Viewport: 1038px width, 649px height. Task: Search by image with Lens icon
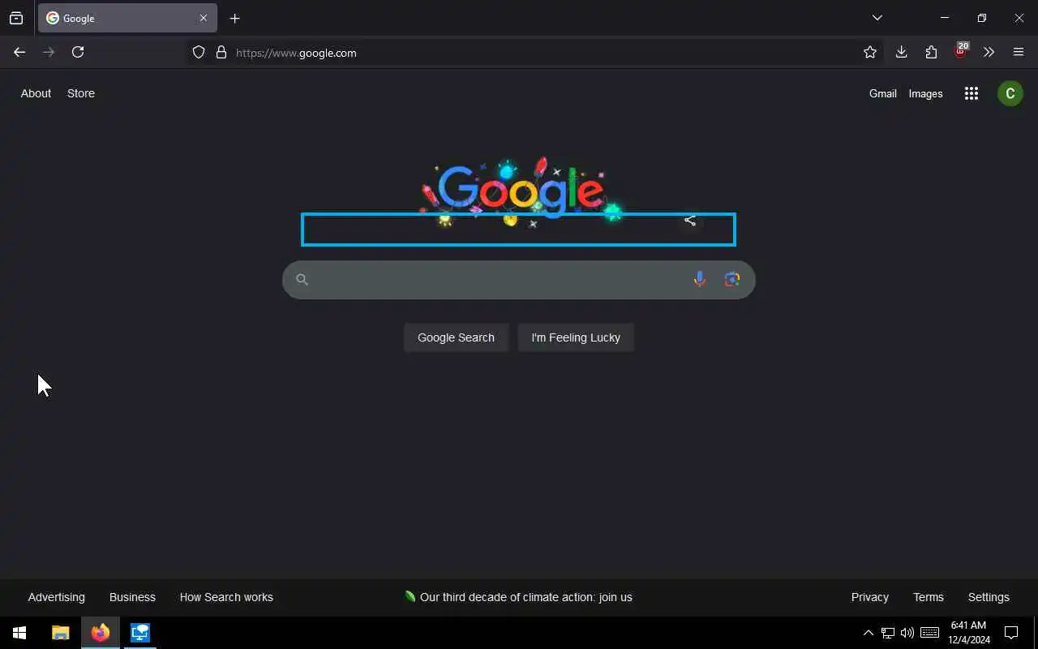coord(732,280)
